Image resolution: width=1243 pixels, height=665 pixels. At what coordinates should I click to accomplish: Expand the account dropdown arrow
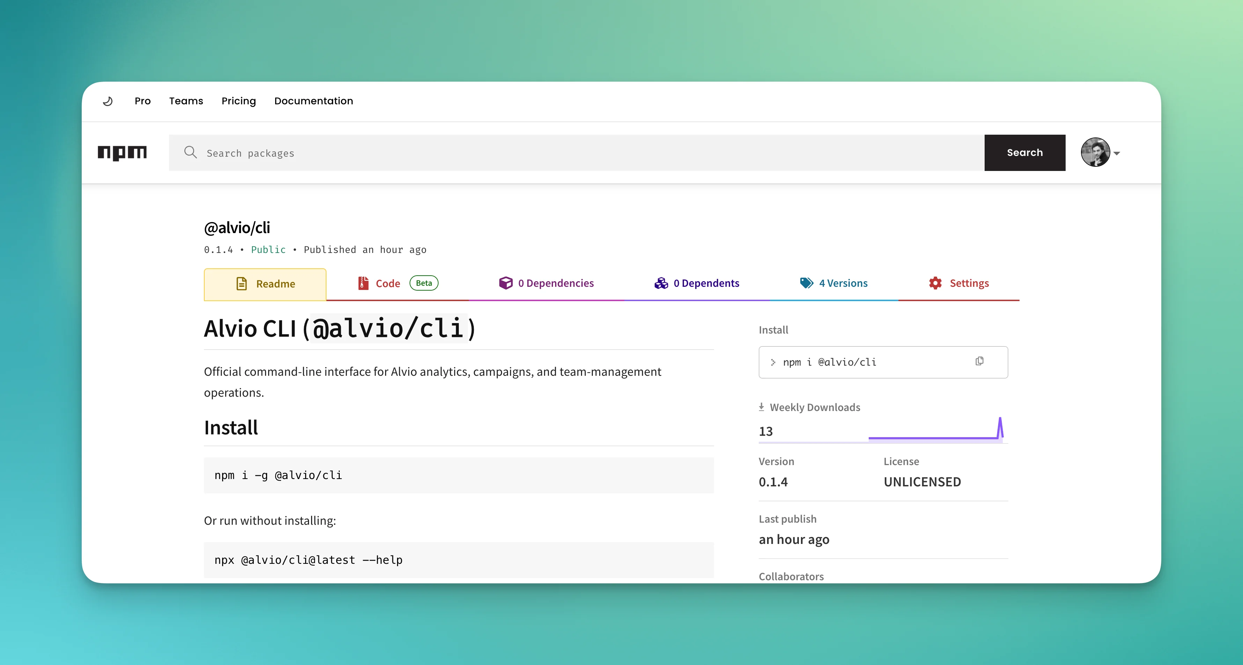coord(1117,154)
